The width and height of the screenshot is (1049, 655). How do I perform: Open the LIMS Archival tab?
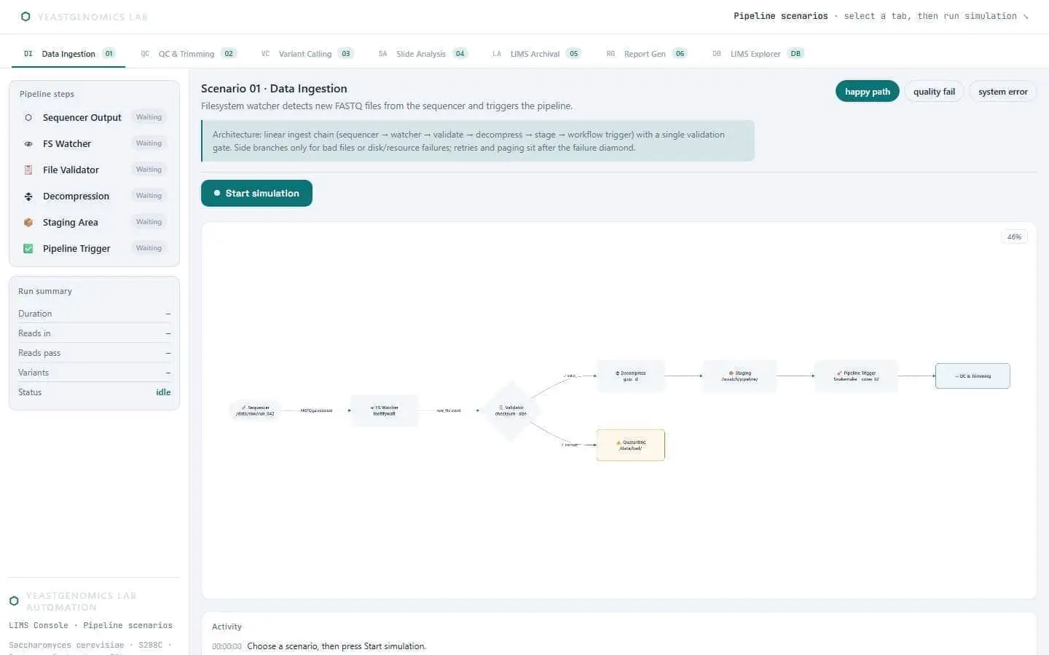536,54
